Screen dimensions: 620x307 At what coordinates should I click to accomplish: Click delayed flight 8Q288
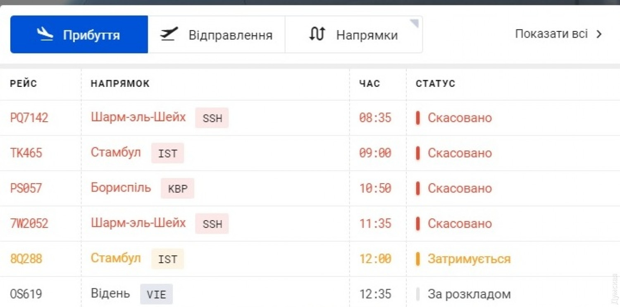(26, 259)
